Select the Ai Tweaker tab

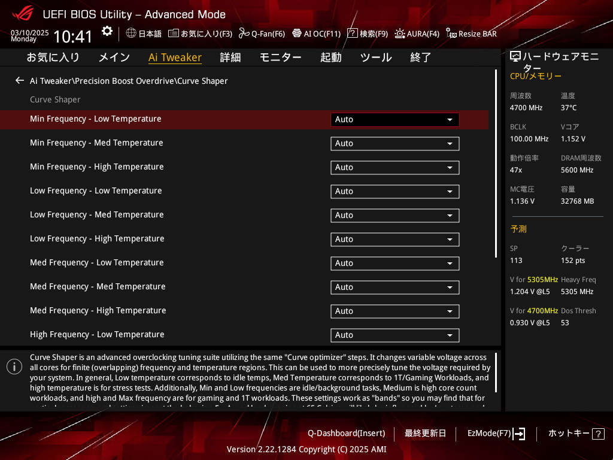point(175,57)
